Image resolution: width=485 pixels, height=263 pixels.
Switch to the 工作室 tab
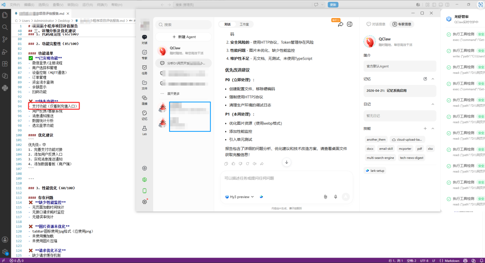244,24
